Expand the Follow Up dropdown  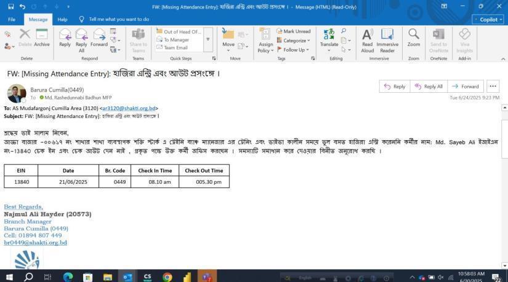point(294,50)
